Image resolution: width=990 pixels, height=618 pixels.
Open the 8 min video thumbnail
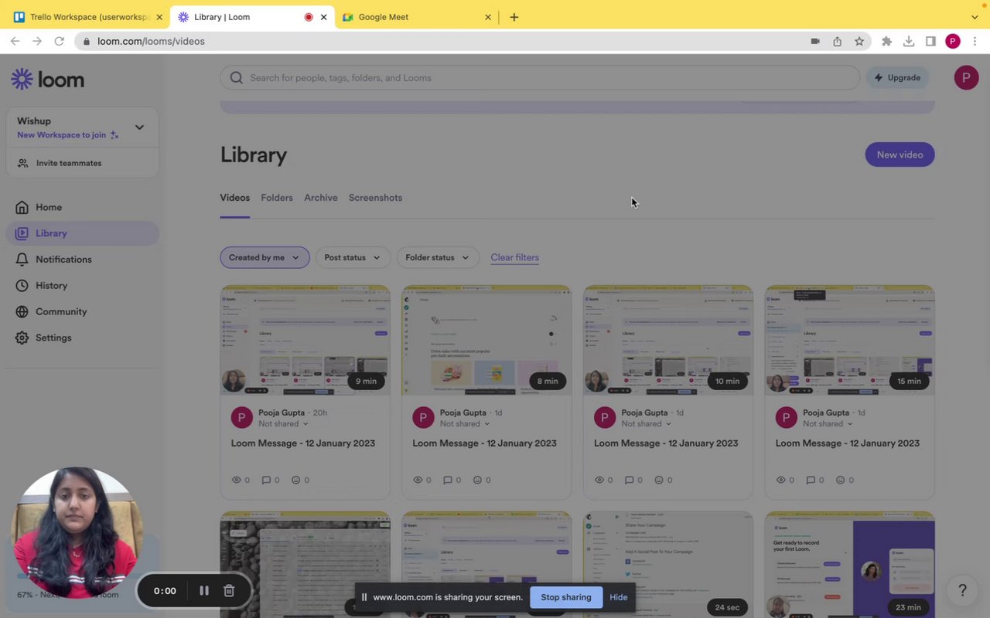click(x=486, y=340)
